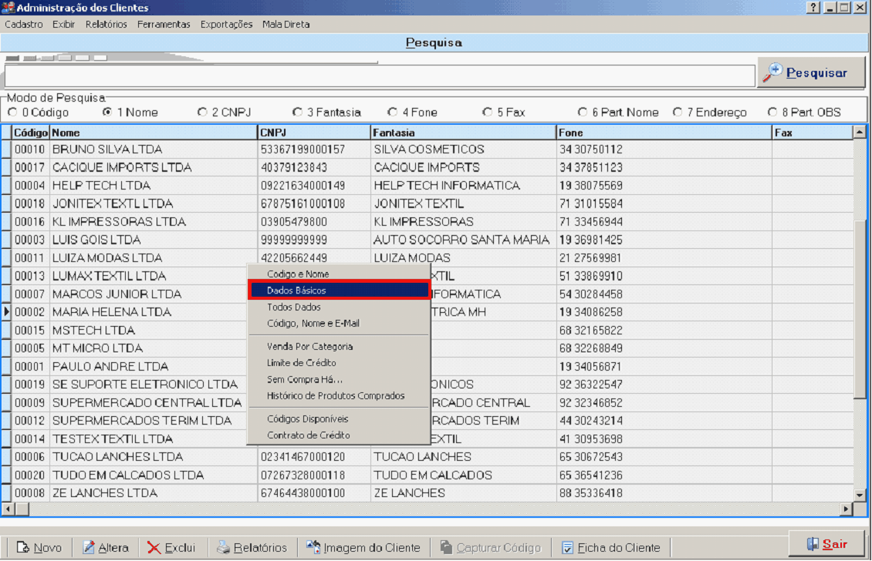The image size is (872, 561).
Task: Choose Todos Dados from context menu
Action: [x=293, y=307]
